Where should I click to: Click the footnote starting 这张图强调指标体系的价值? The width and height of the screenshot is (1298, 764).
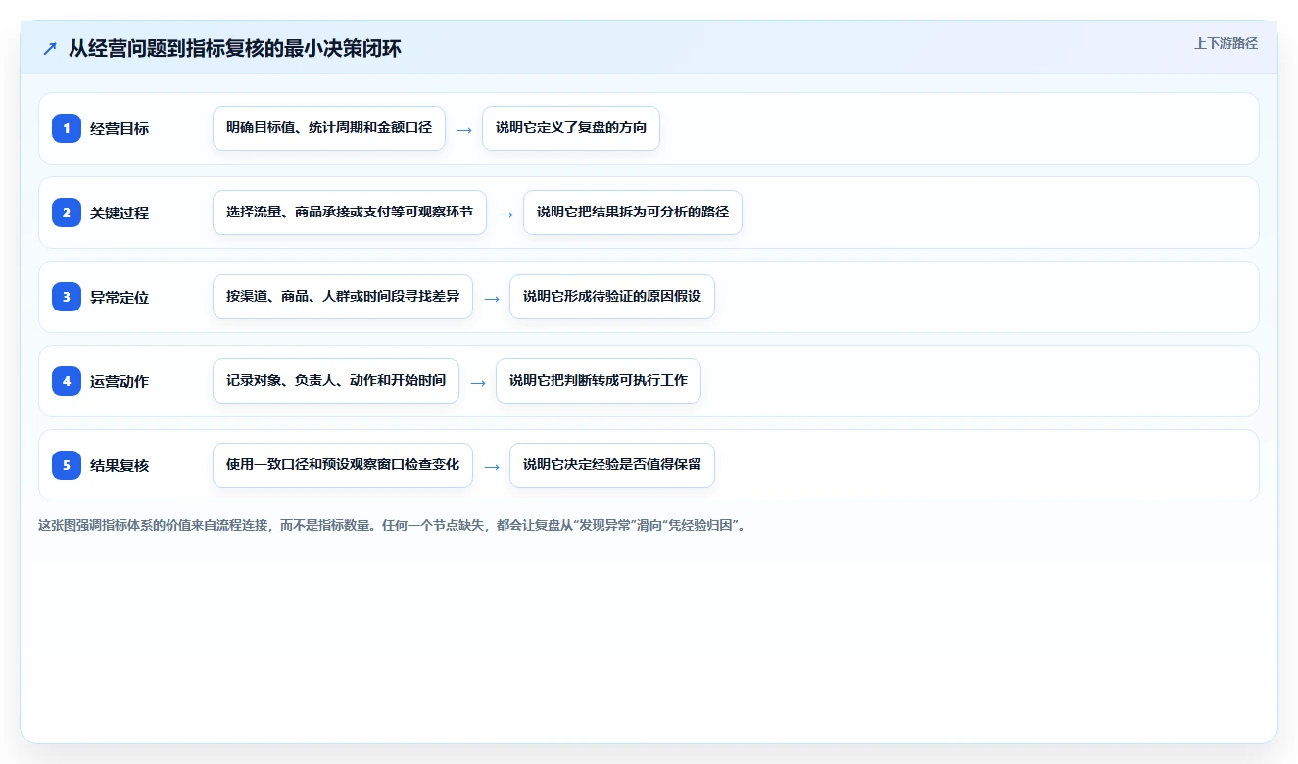[x=394, y=525]
